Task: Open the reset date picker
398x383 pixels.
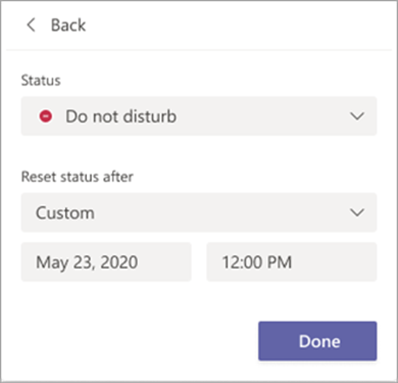Action: pos(106,262)
